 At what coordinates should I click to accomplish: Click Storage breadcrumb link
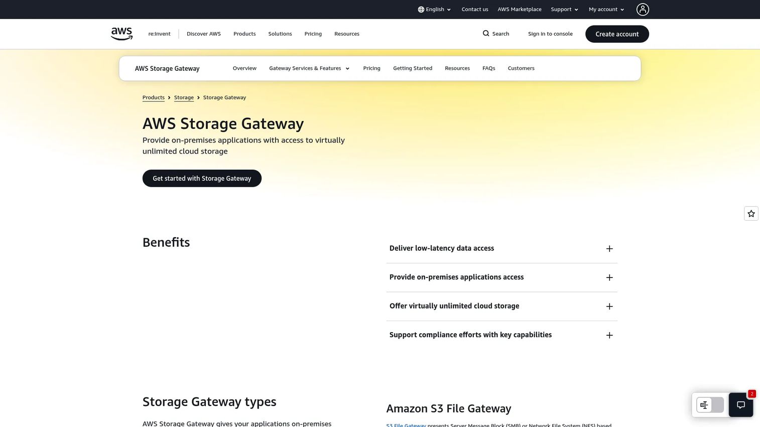point(184,97)
